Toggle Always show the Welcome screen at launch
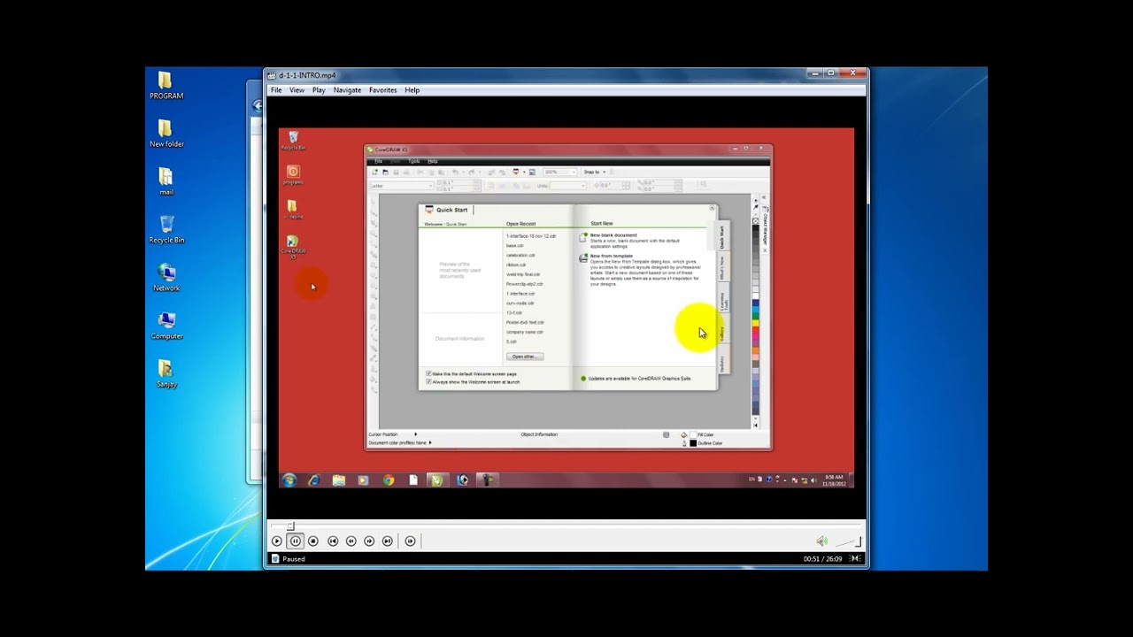The height and width of the screenshot is (637, 1133). pos(428,381)
